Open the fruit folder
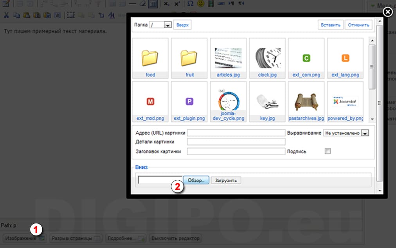 coord(189,58)
